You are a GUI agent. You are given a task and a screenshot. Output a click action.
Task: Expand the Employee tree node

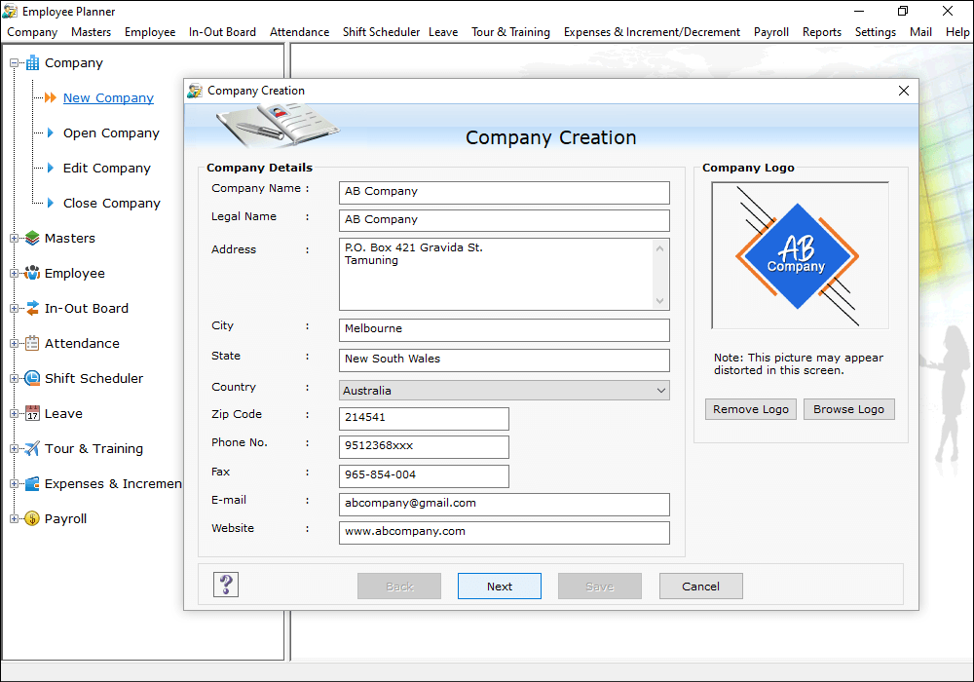coord(14,273)
